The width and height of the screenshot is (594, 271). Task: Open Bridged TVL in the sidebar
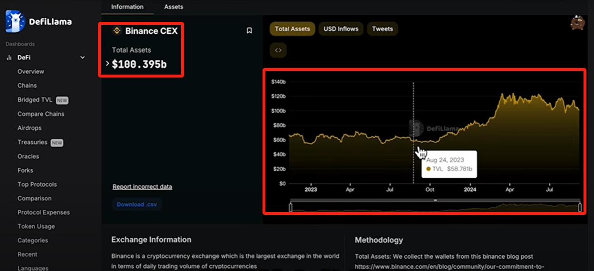pos(35,100)
